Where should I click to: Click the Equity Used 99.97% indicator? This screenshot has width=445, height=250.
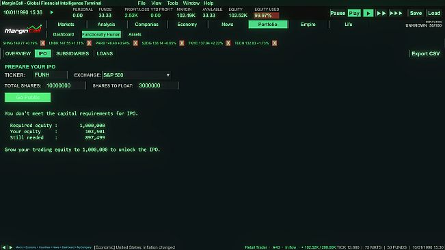pos(266,16)
